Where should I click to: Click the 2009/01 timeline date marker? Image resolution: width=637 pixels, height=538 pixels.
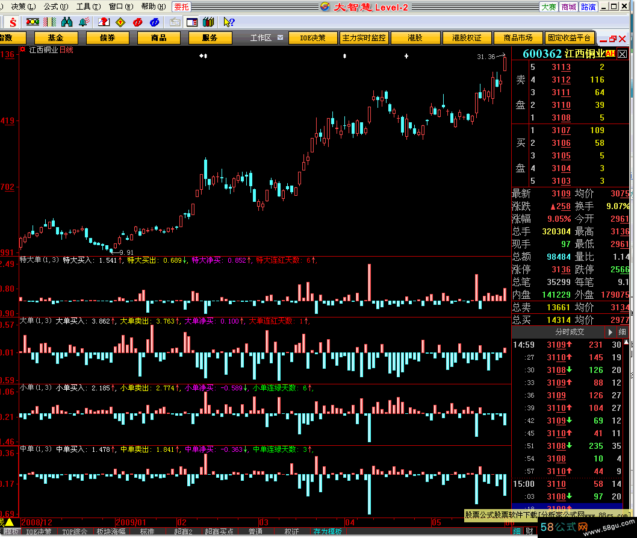click(x=131, y=522)
